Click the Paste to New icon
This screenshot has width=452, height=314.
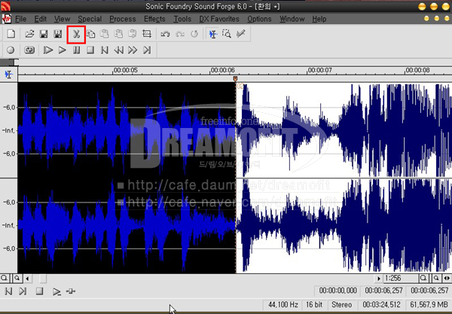pos(133,34)
